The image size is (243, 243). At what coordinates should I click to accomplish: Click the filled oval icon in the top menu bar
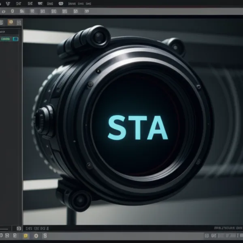[61, 4]
